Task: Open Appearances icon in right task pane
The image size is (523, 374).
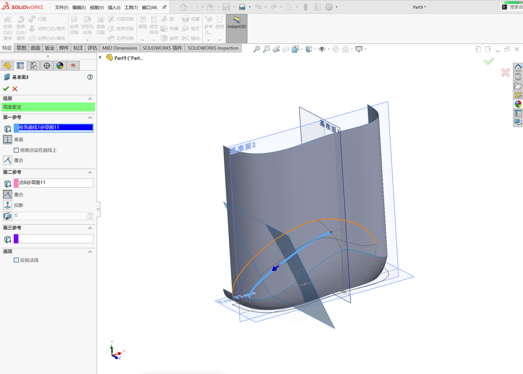Action: click(518, 104)
